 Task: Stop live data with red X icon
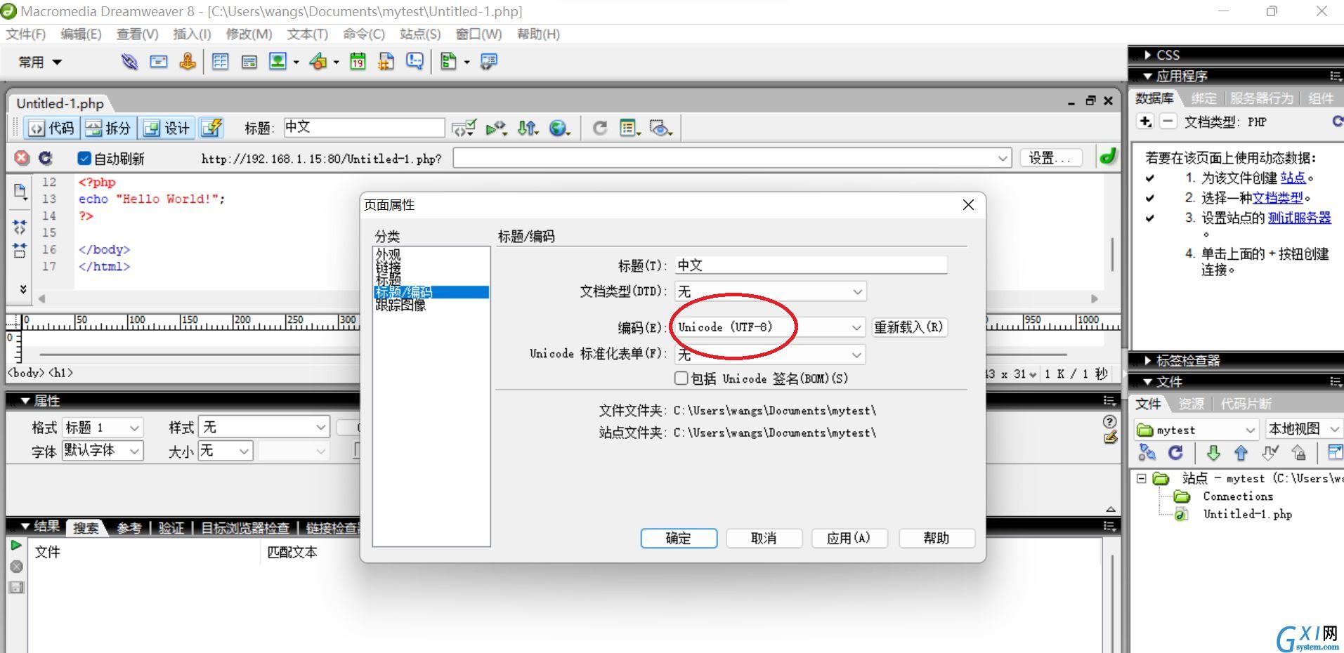click(22, 158)
